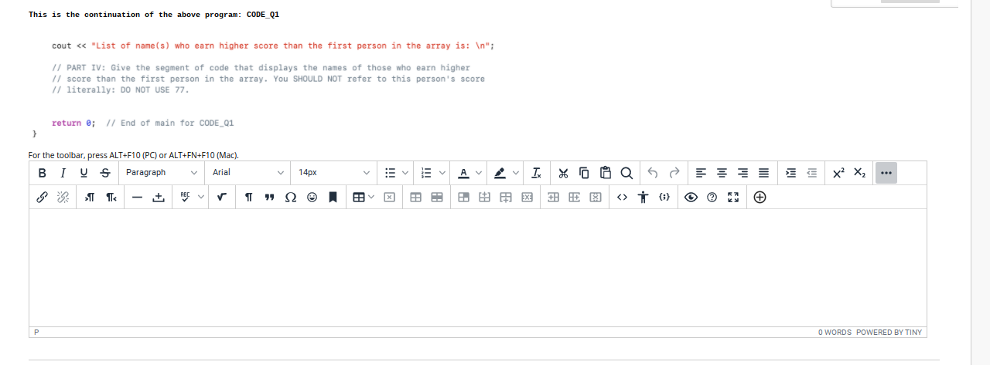This screenshot has height=365, width=990.
Task: Open the text color picker
Action: tap(478, 173)
